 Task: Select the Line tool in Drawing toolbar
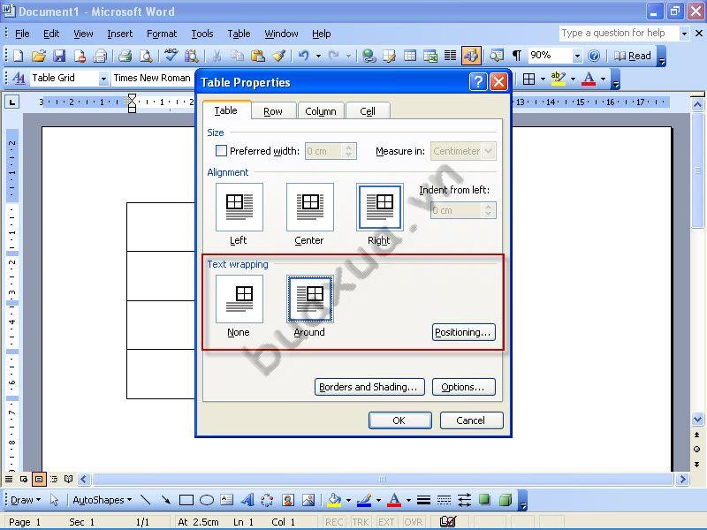pos(145,500)
